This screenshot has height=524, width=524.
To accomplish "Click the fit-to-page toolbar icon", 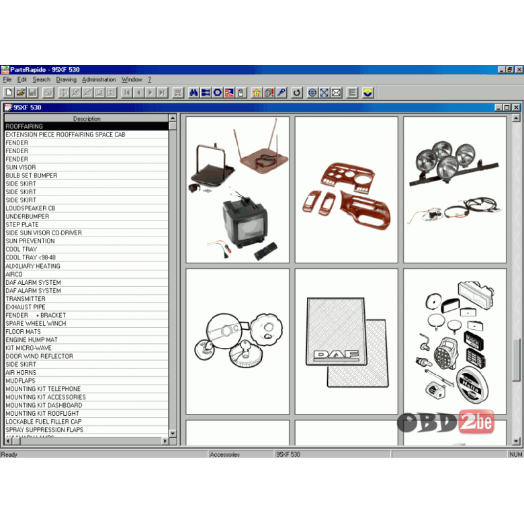I will 99,93.
